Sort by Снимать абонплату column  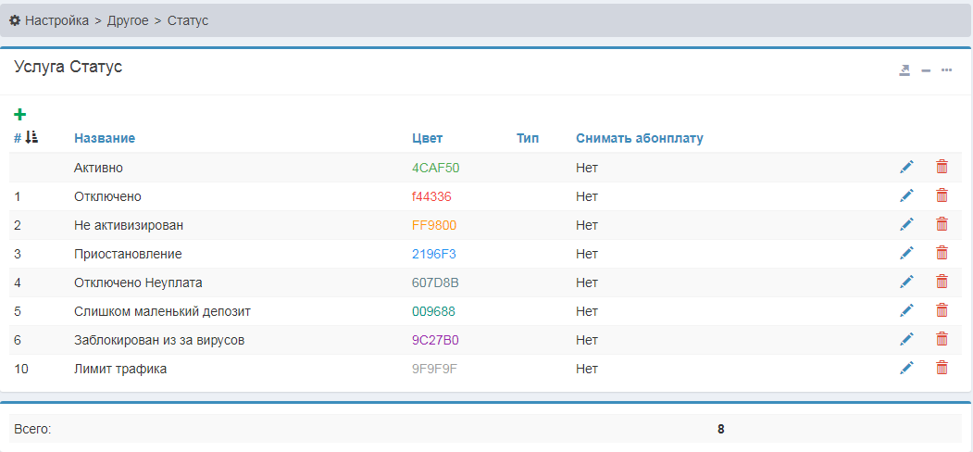pyautogui.click(x=639, y=138)
